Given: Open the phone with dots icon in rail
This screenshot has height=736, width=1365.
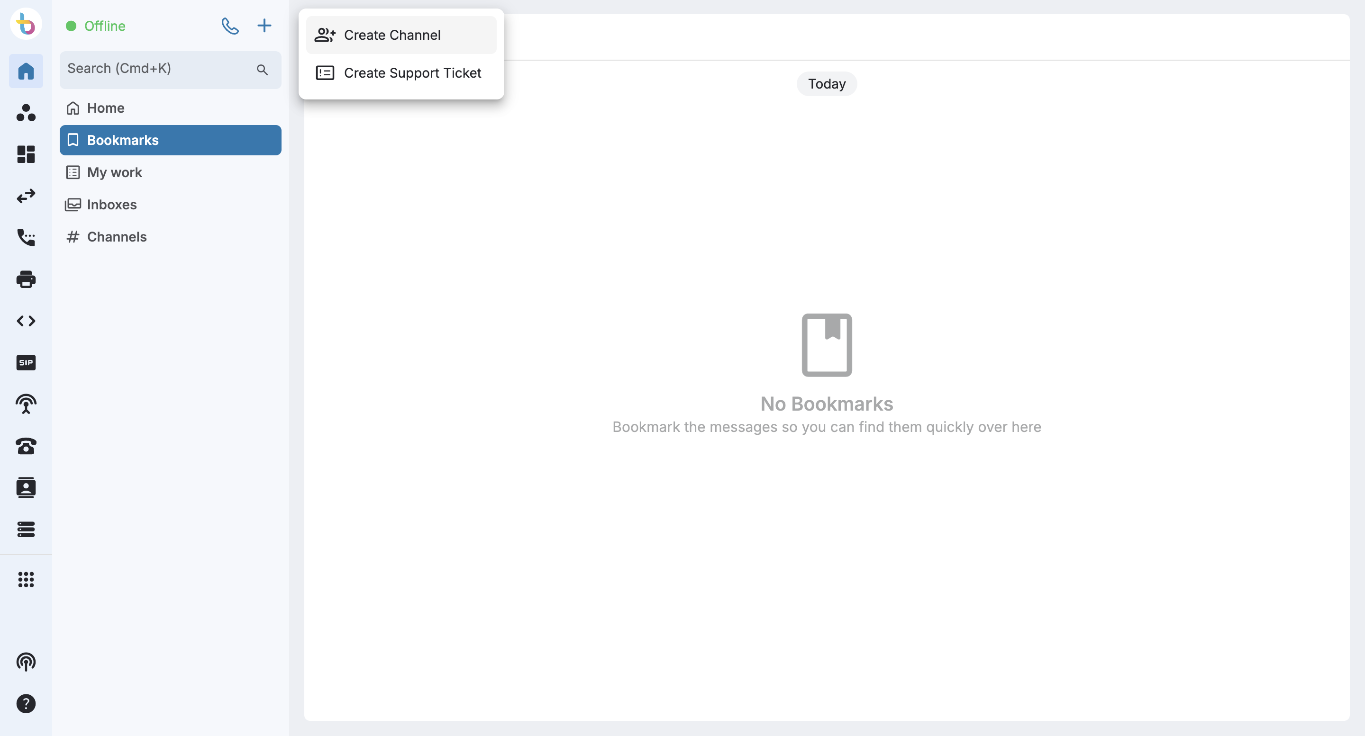Looking at the screenshot, I should 26,237.
